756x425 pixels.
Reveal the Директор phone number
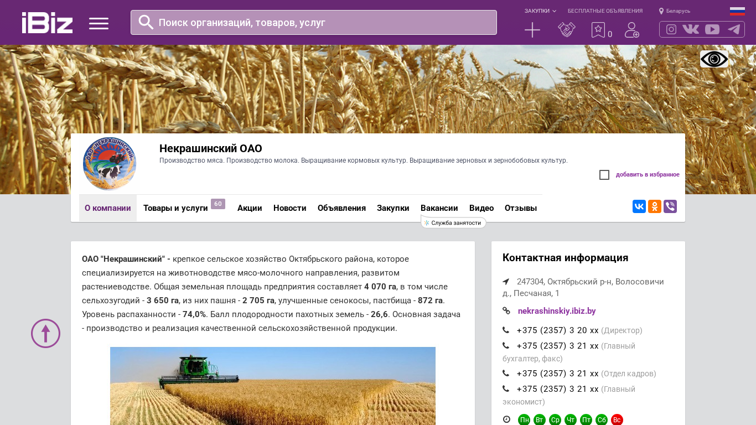[558, 330]
